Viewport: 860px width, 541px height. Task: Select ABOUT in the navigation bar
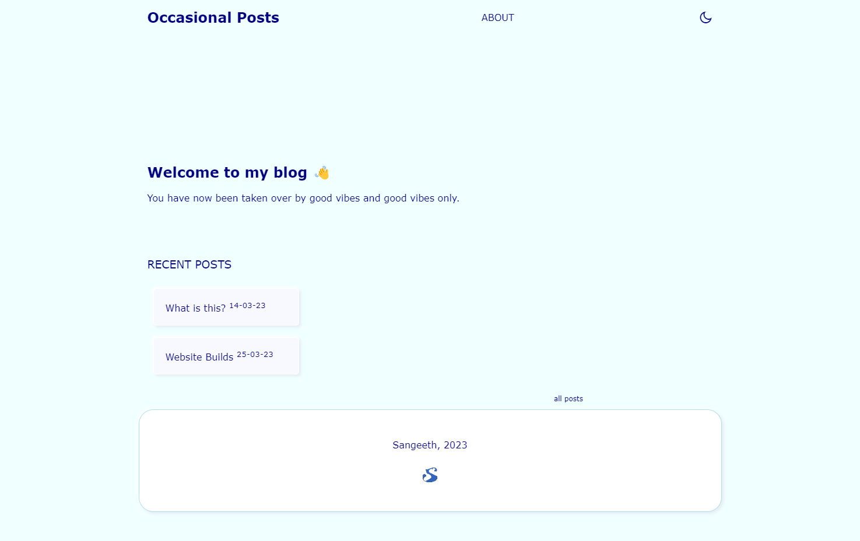[x=497, y=17]
